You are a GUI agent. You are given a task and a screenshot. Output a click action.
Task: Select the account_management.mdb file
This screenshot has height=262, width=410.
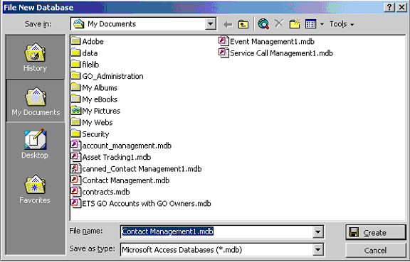click(121, 146)
